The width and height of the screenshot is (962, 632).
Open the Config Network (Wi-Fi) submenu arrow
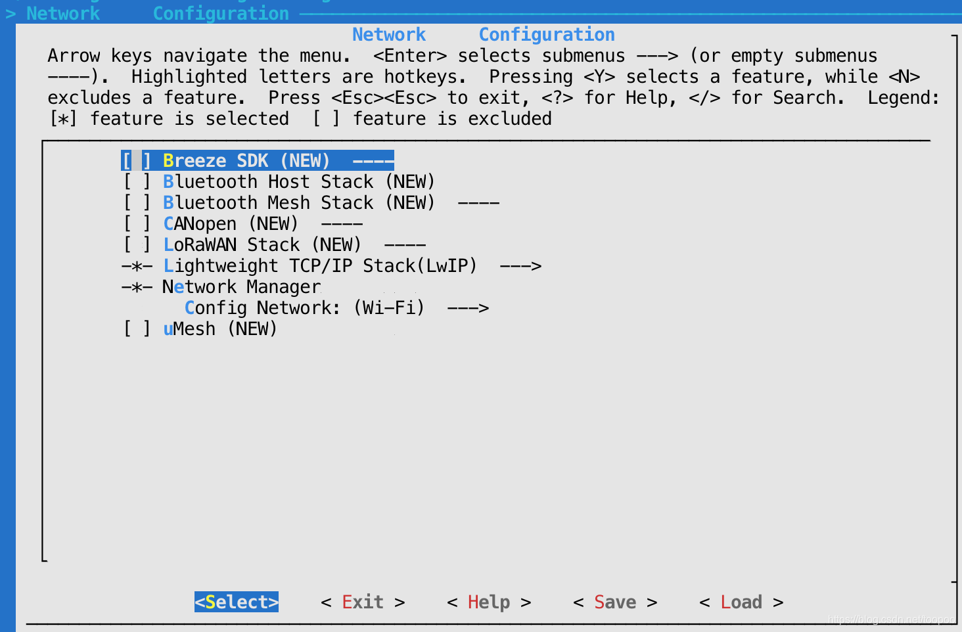468,308
